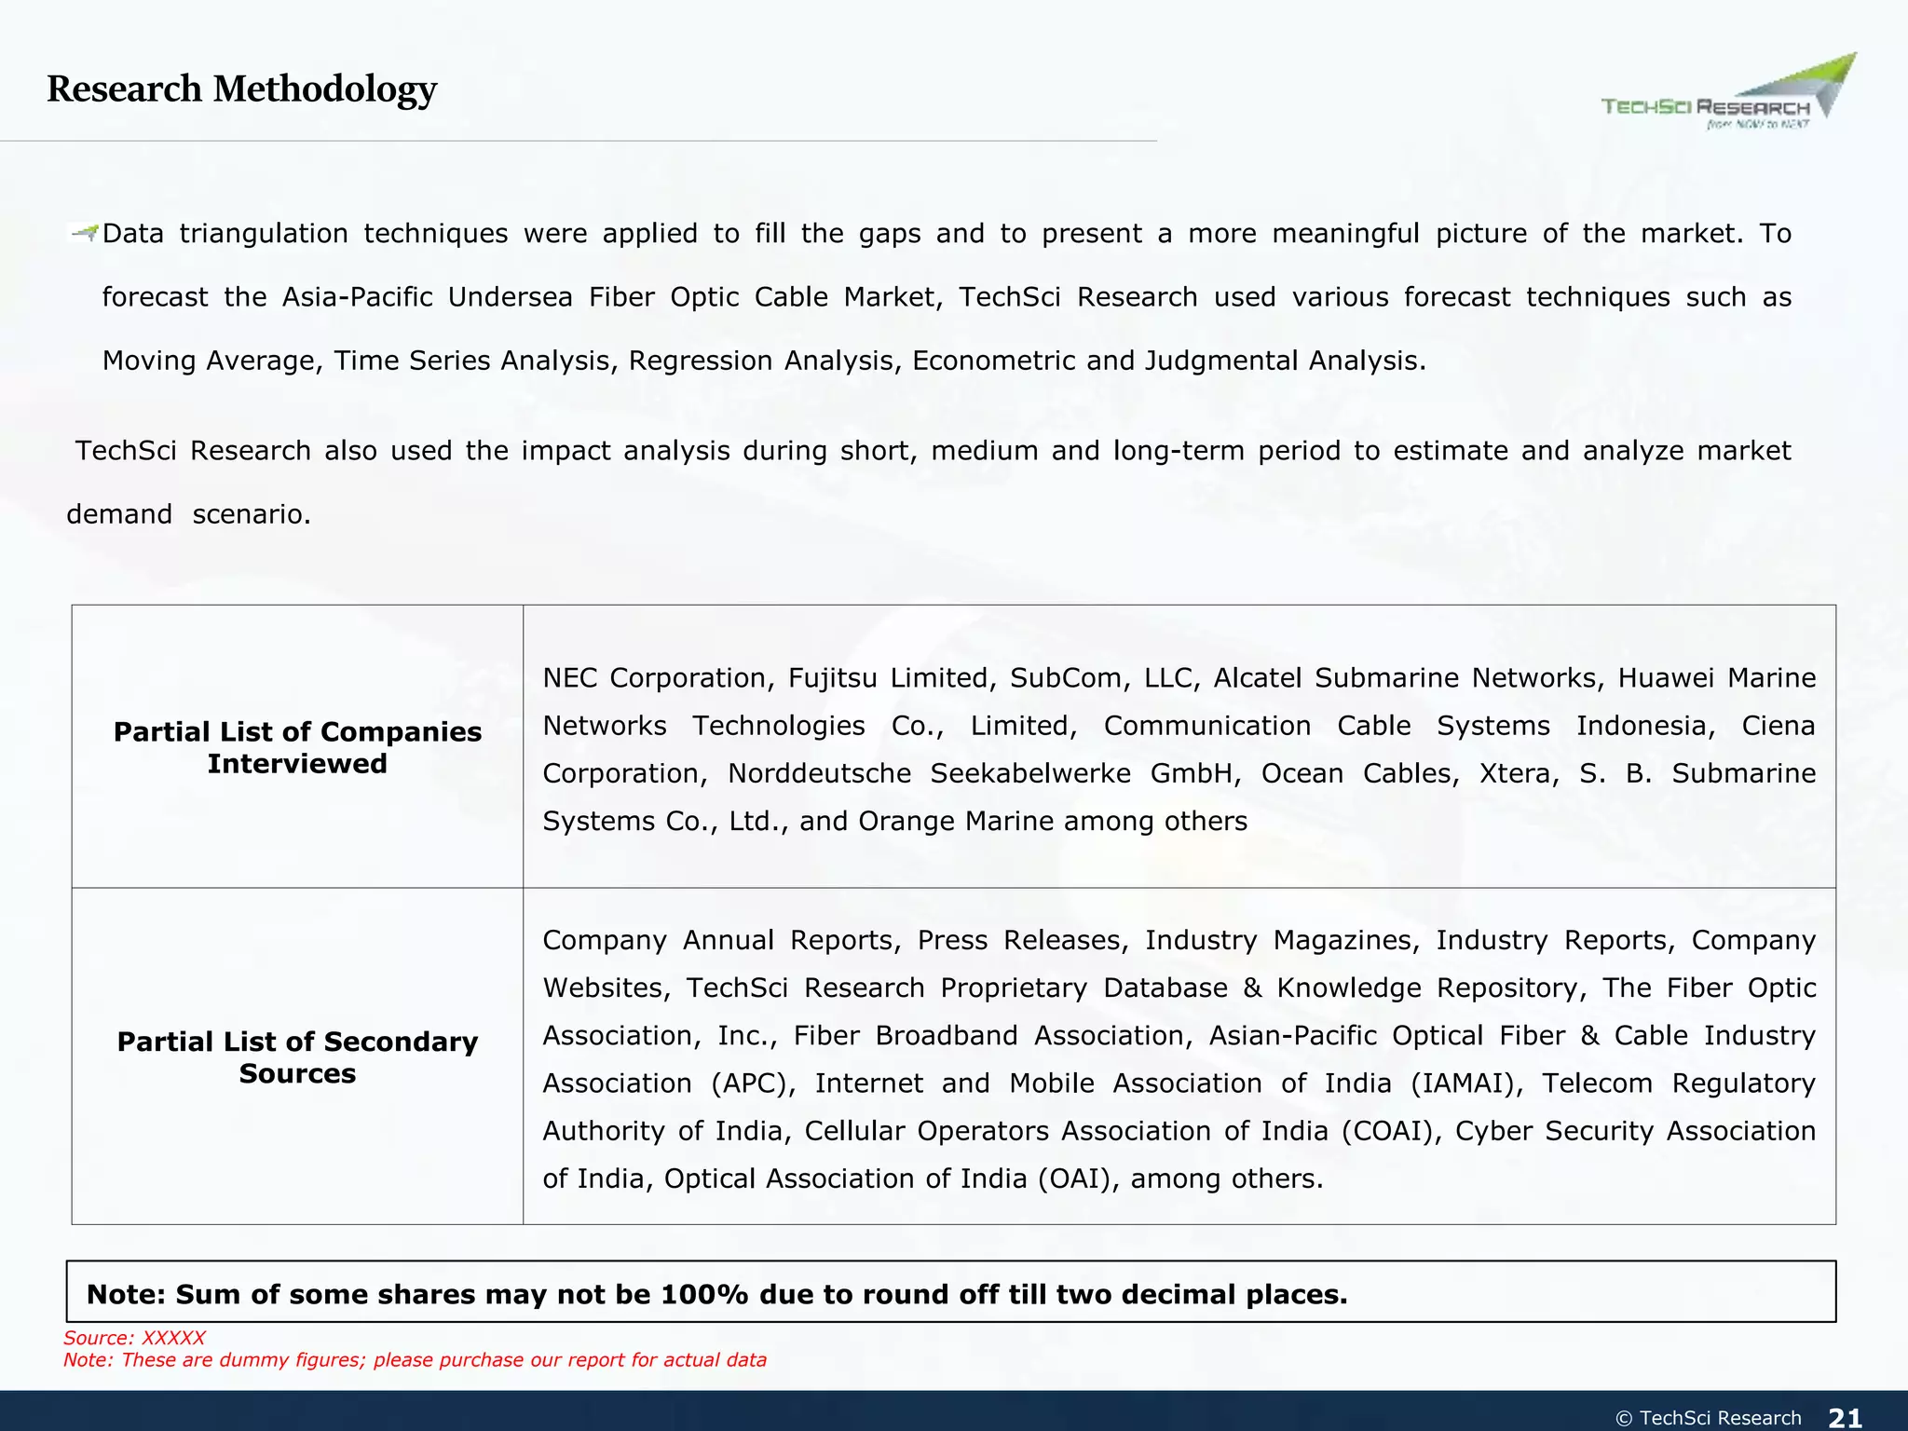Select the 'Partial List of Companies Interviewed' cell

pos(297,746)
